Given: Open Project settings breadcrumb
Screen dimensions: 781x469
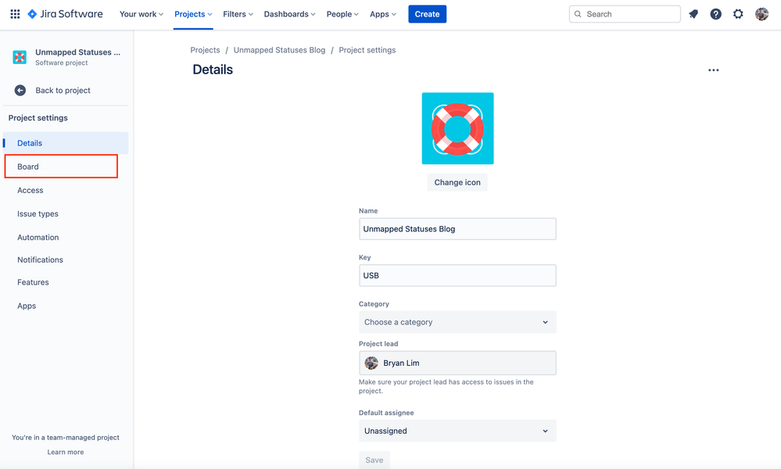Looking at the screenshot, I should pyautogui.click(x=367, y=50).
